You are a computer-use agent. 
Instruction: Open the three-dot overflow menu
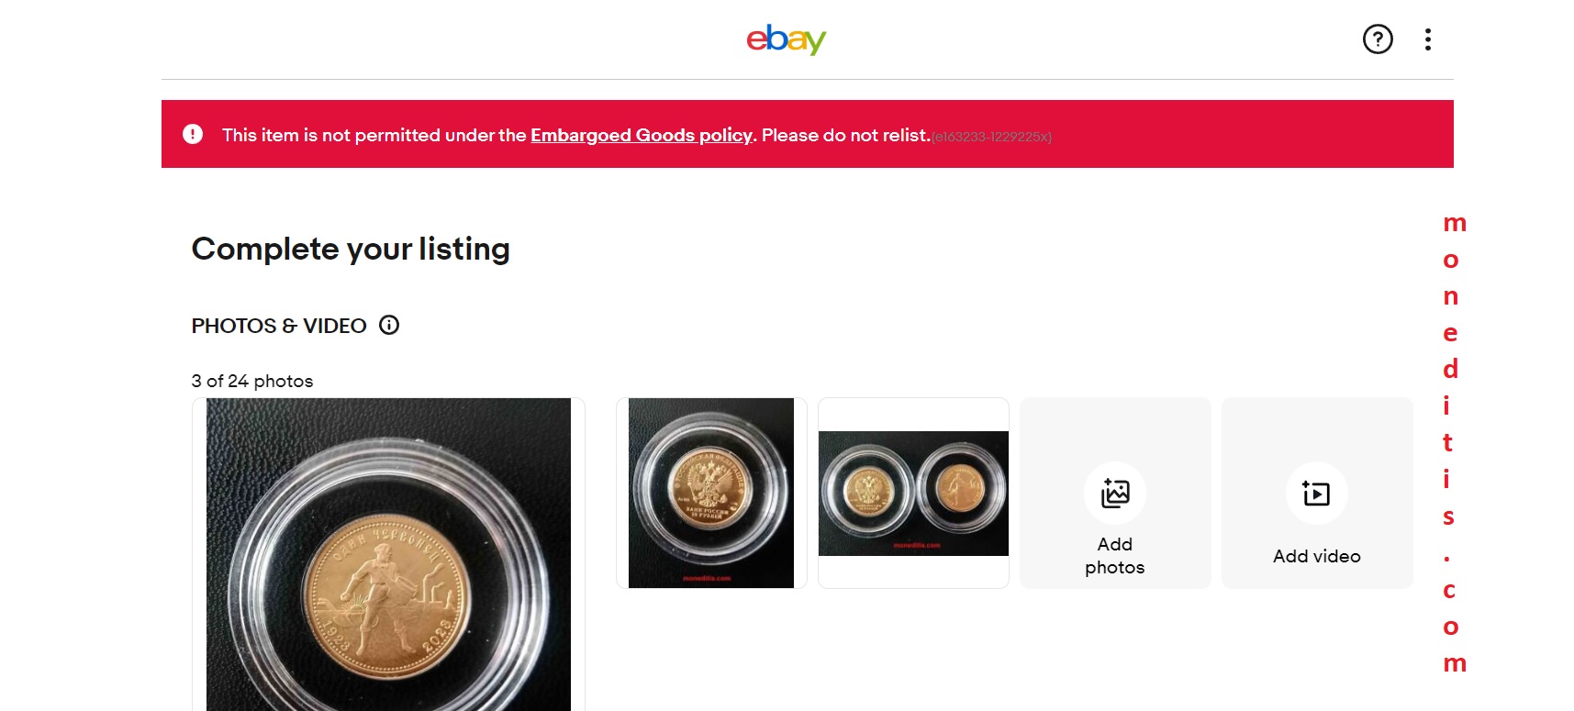[x=1427, y=39]
